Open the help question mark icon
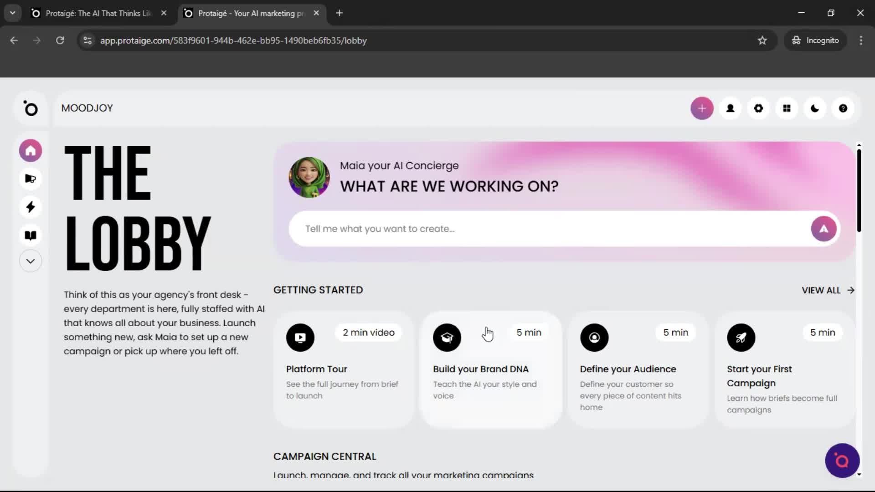Image resolution: width=875 pixels, height=492 pixels. point(843,108)
